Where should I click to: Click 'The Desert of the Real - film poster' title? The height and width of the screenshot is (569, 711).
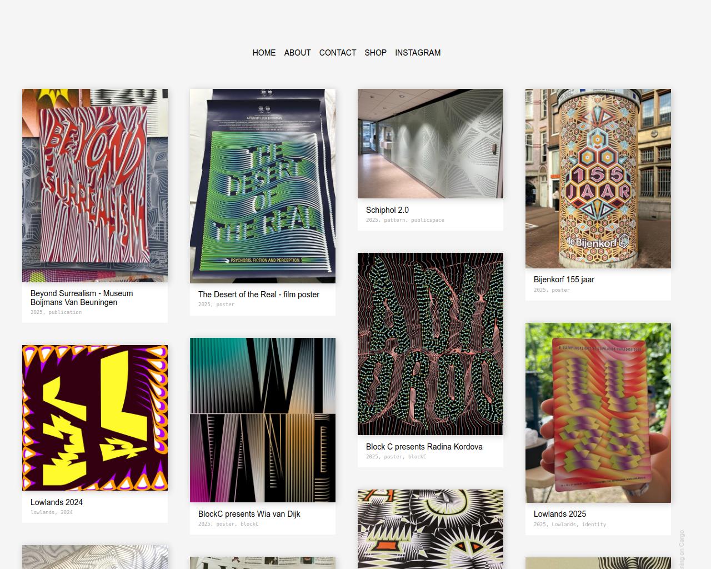coord(259,295)
